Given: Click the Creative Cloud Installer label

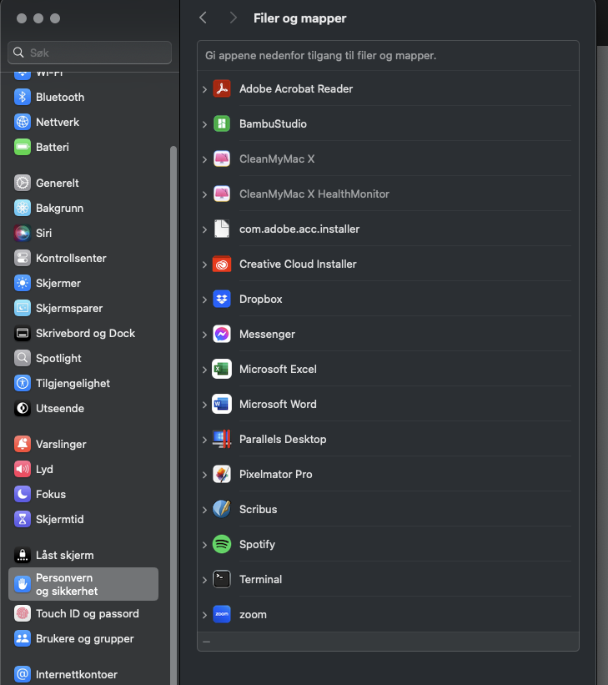Looking at the screenshot, I should [298, 264].
